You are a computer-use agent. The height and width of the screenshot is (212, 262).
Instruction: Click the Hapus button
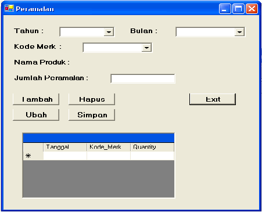92,99
